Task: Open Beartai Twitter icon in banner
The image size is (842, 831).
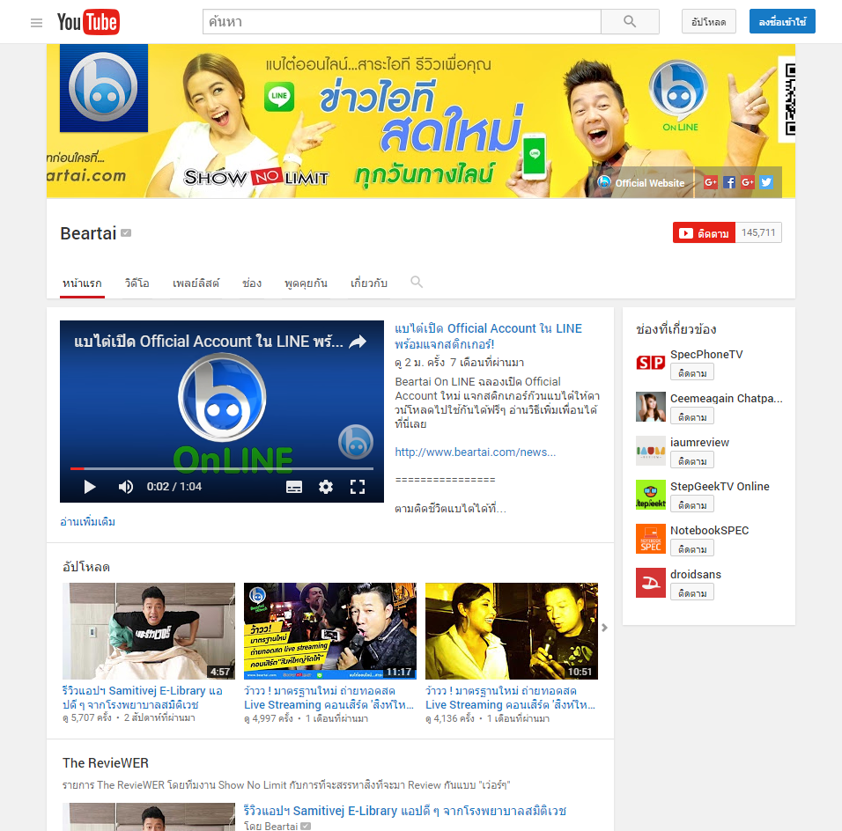Action: [x=766, y=182]
